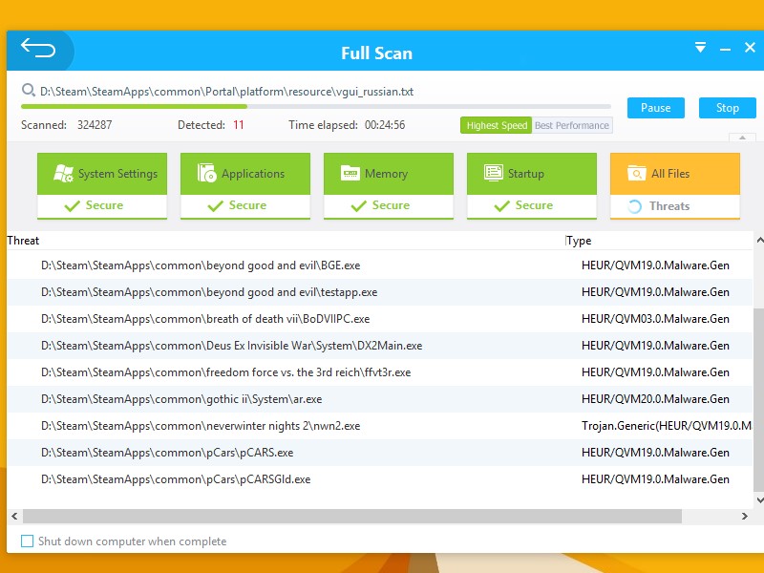Click the scan progress bar
This screenshot has height=573, width=764.
(x=316, y=106)
